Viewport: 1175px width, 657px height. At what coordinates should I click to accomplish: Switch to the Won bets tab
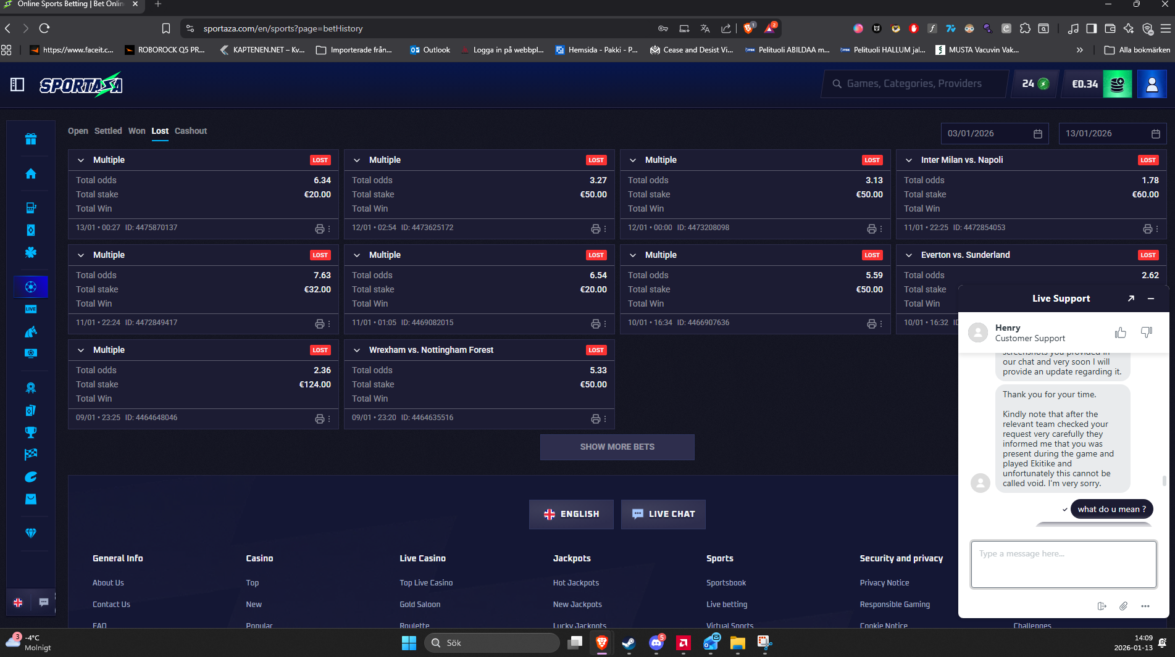(137, 131)
